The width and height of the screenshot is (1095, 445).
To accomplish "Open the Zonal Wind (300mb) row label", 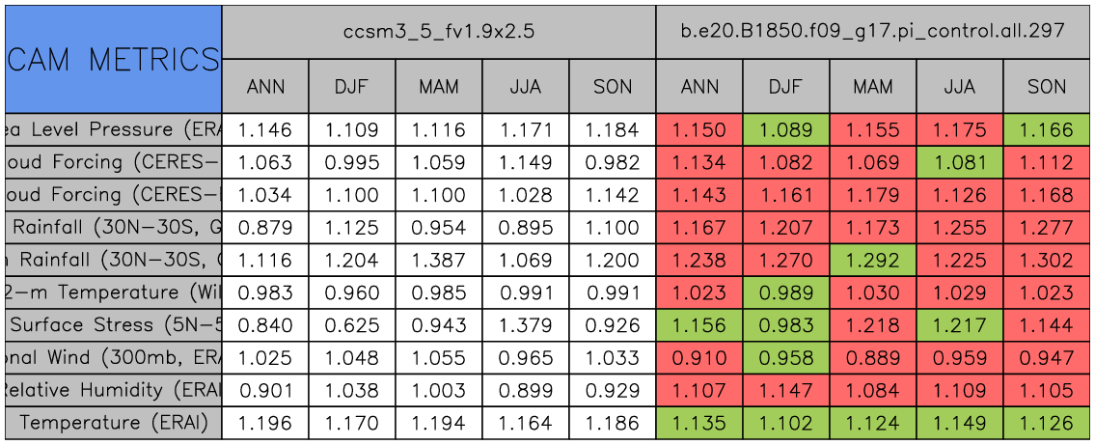I will pos(113,358).
